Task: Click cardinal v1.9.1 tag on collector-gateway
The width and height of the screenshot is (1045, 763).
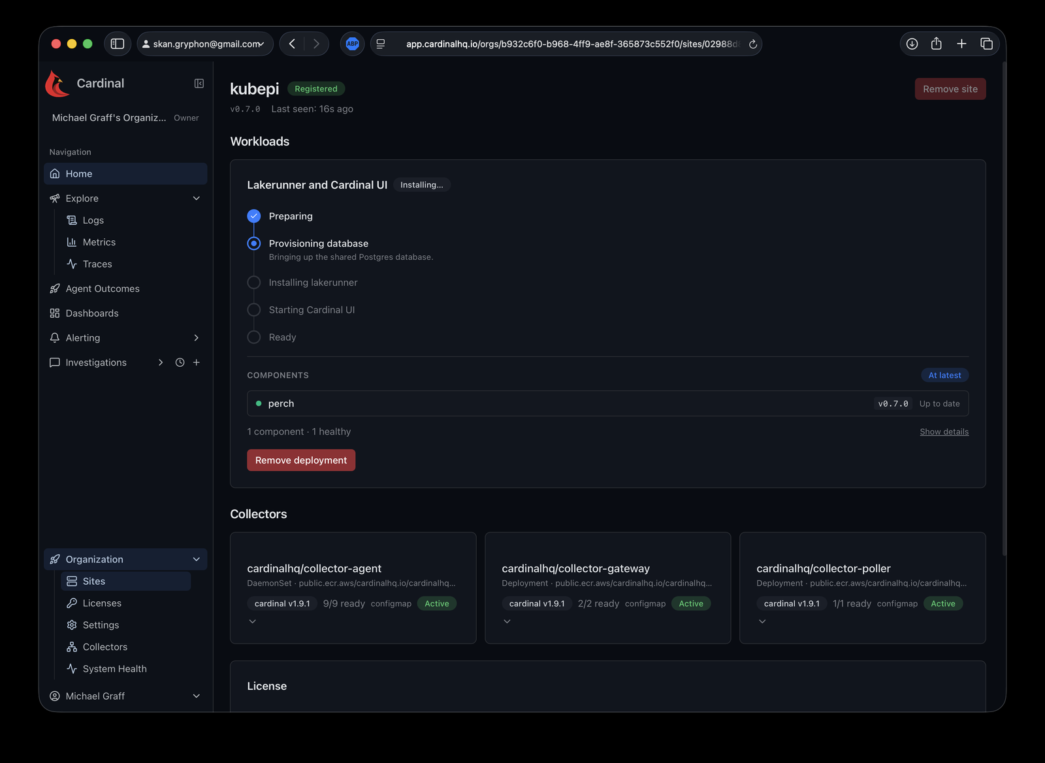Action: 537,604
